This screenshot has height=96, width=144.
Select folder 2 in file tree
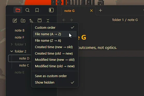20,51
